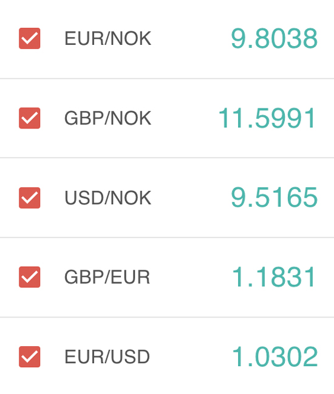
Task: Untick the GBP/EUR checkbox
Action: (29, 277)
